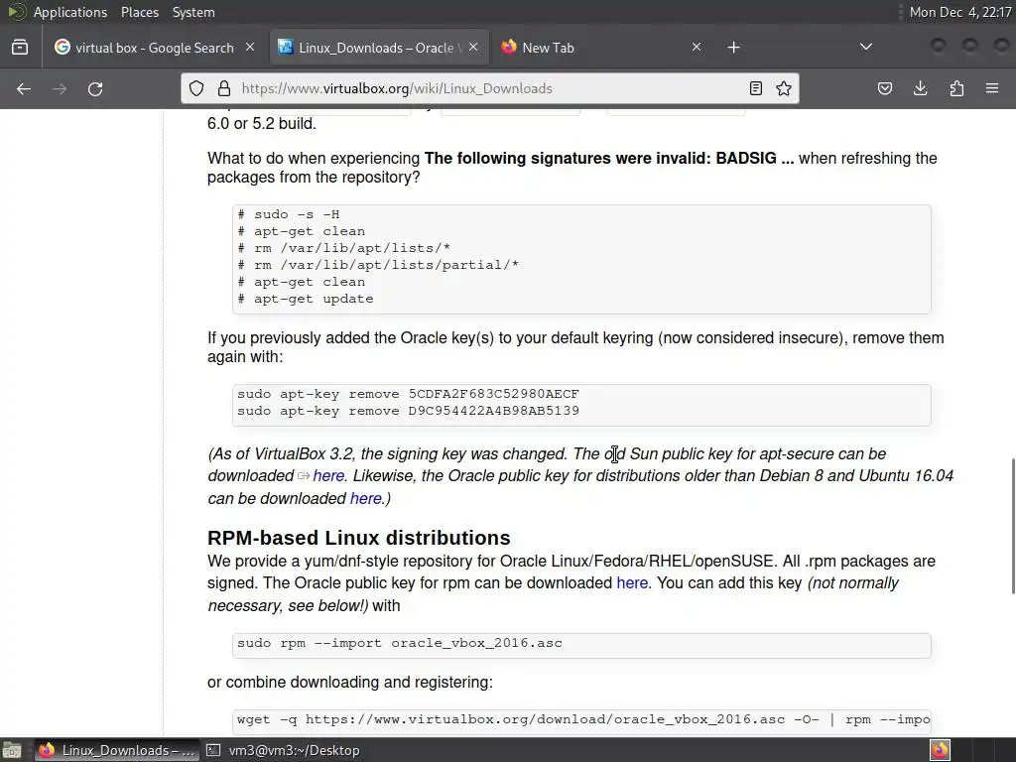Click the forward navigation arrow

tap(60, 88)
